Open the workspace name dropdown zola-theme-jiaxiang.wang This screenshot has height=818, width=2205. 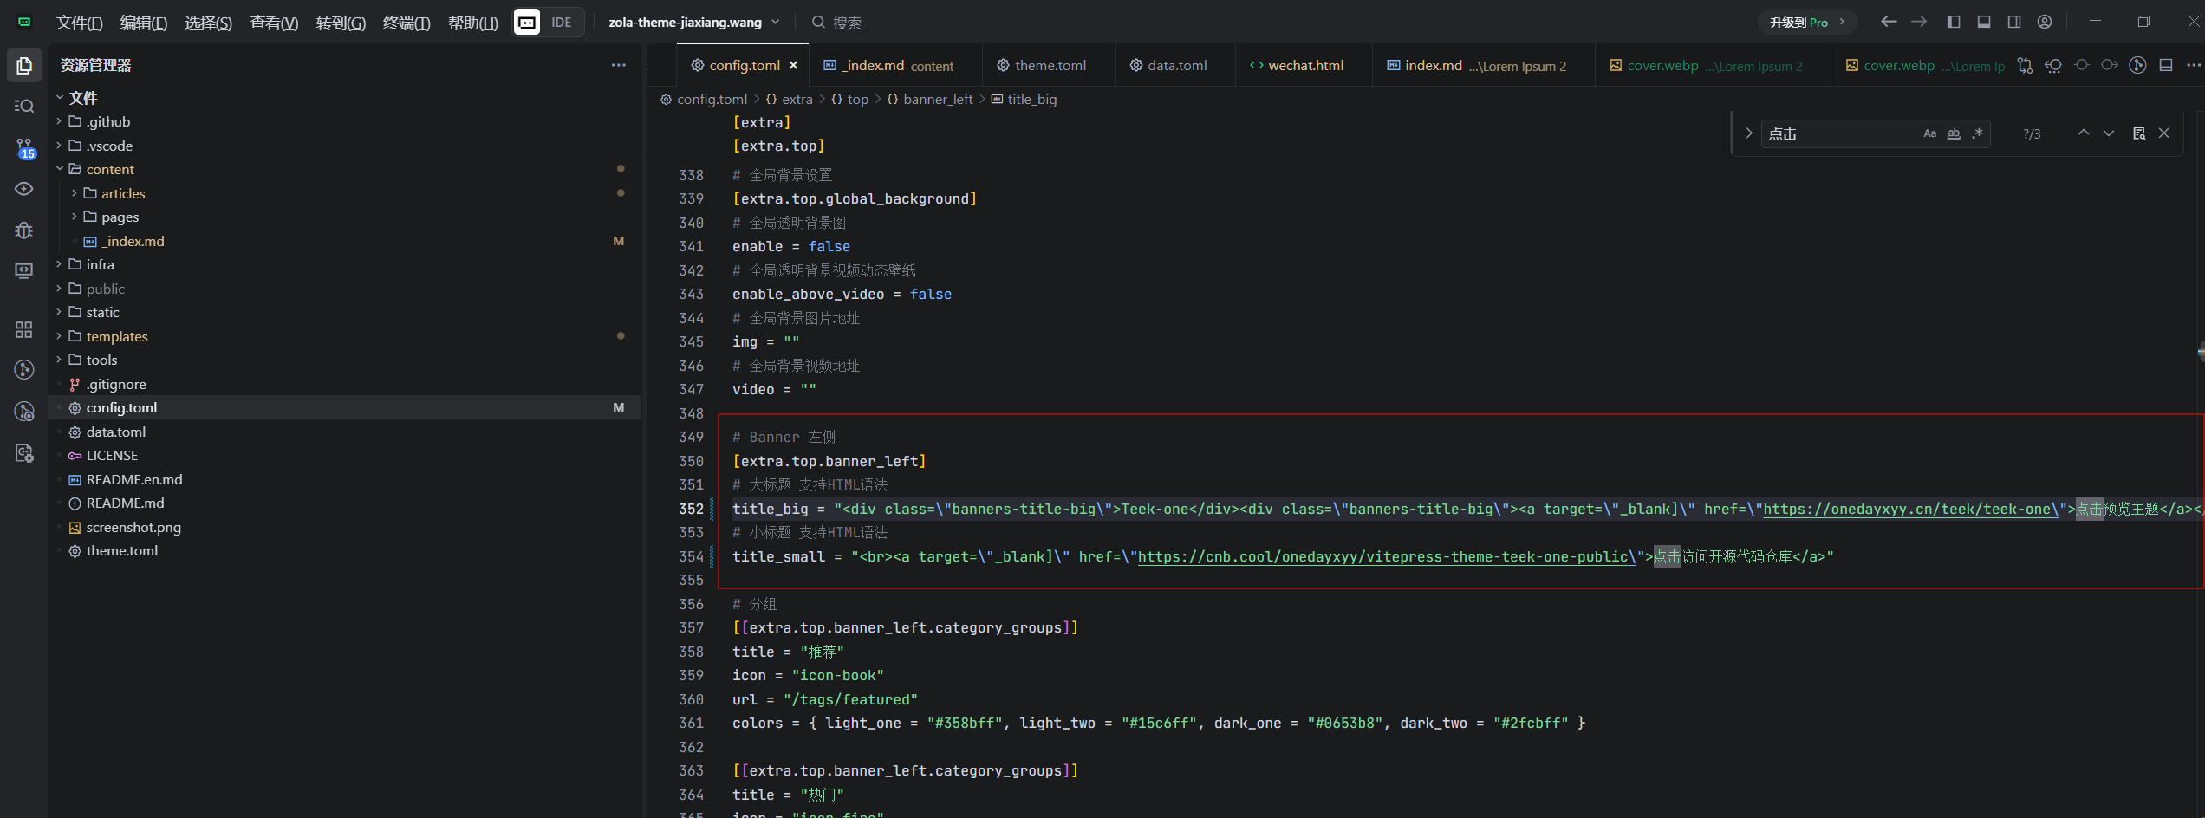coord(693,23)
